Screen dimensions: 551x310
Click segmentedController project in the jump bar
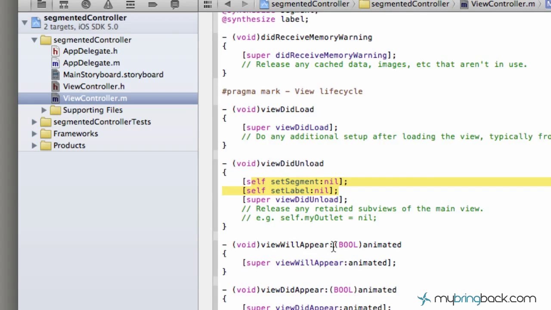point(305,4)
